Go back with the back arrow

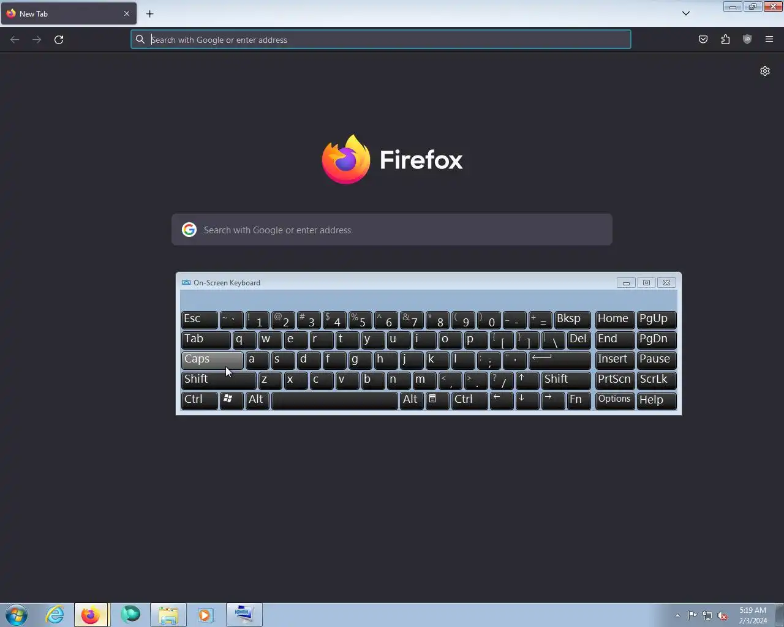tap(15, 40)
